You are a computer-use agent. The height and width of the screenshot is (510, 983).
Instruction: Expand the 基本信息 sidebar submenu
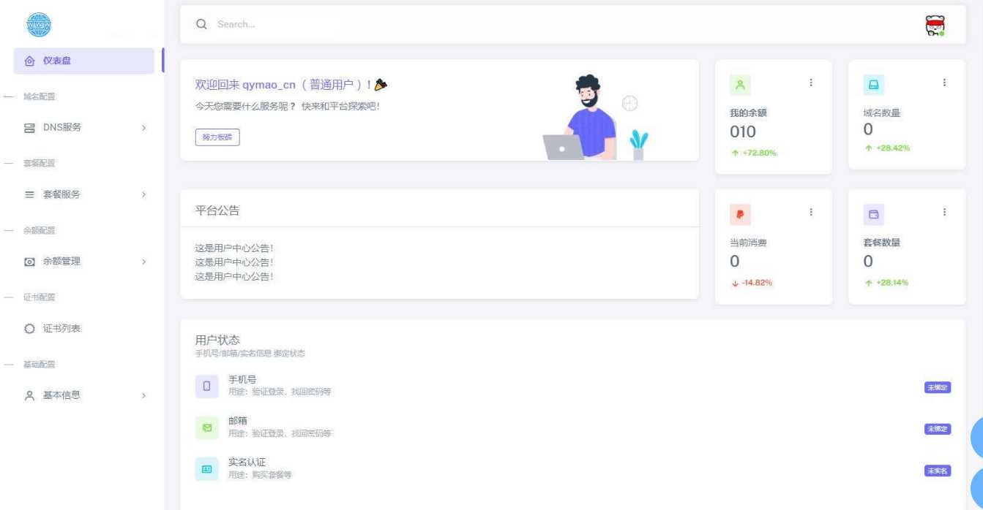click(x=84, y=395)
